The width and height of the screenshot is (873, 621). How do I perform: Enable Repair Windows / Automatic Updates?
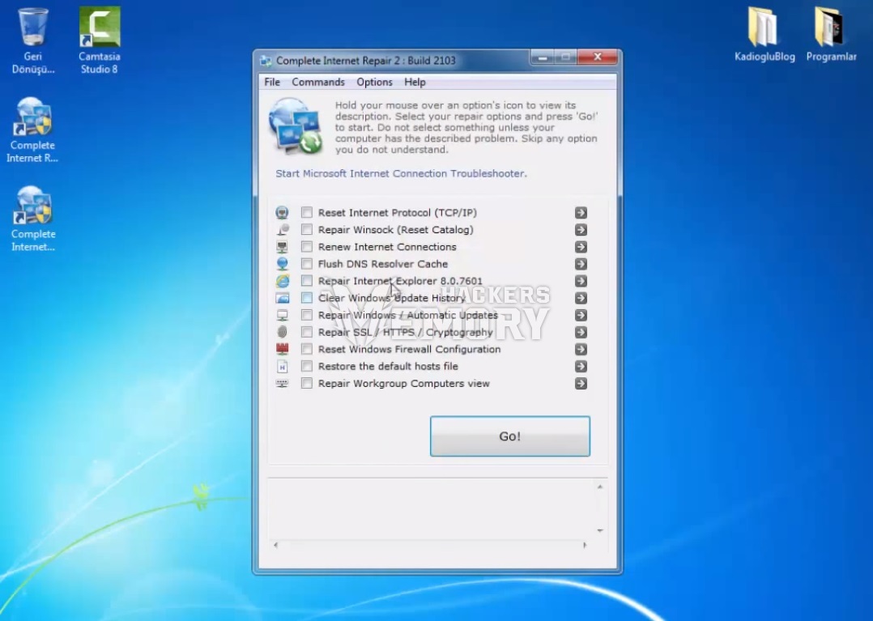[x=307, y=315]
